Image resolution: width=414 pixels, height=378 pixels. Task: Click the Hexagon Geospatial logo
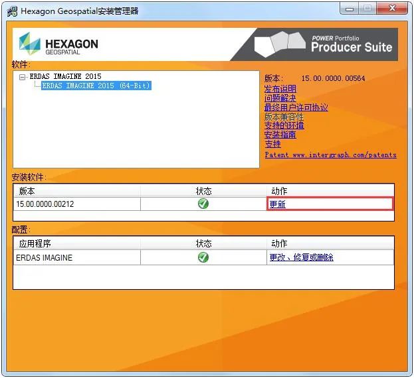(x=58, y=44)
